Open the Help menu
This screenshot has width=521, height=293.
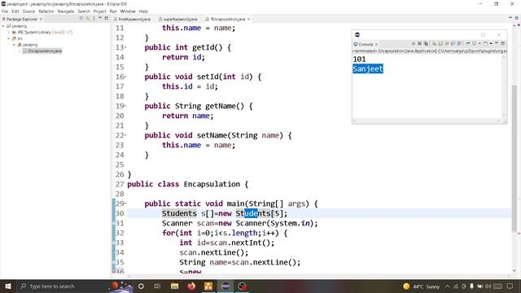(x=143, y=11)
